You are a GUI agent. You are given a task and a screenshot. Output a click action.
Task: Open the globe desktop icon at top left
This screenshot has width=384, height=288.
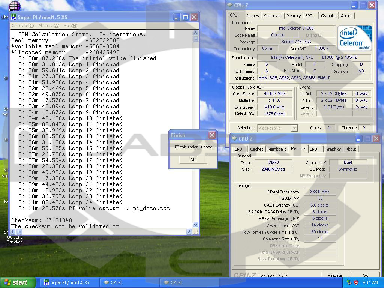(x=15, y=6)
